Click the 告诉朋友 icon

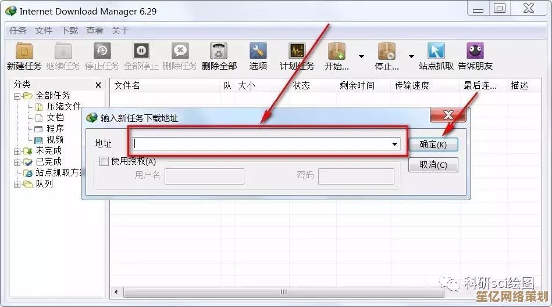point(475,51)
